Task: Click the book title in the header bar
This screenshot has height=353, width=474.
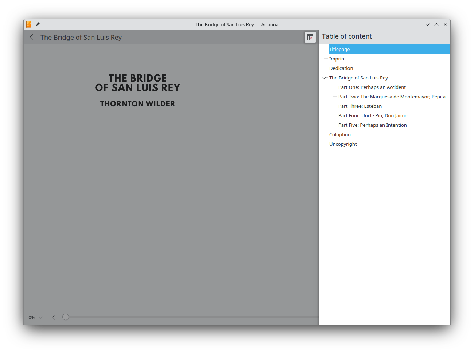Action: [81, 37]
